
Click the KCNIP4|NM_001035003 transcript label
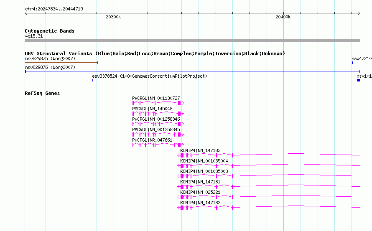(204, 171)
